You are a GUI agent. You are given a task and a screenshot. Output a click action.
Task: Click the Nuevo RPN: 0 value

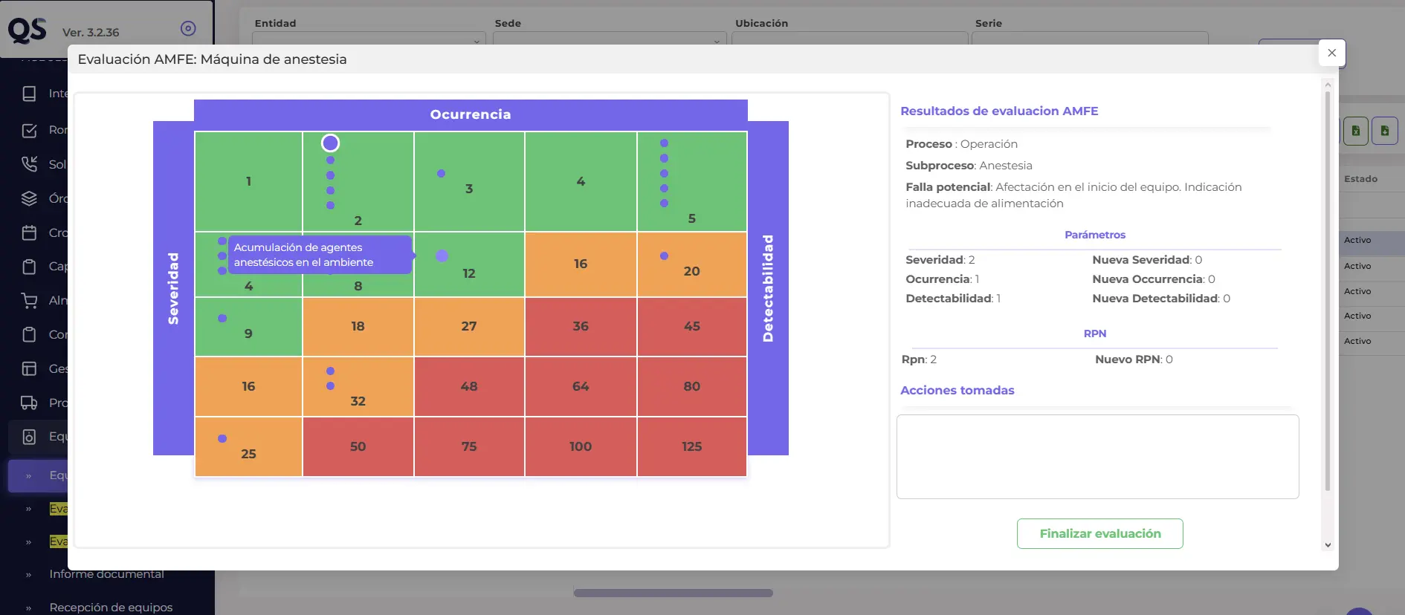pos(1134,359)
